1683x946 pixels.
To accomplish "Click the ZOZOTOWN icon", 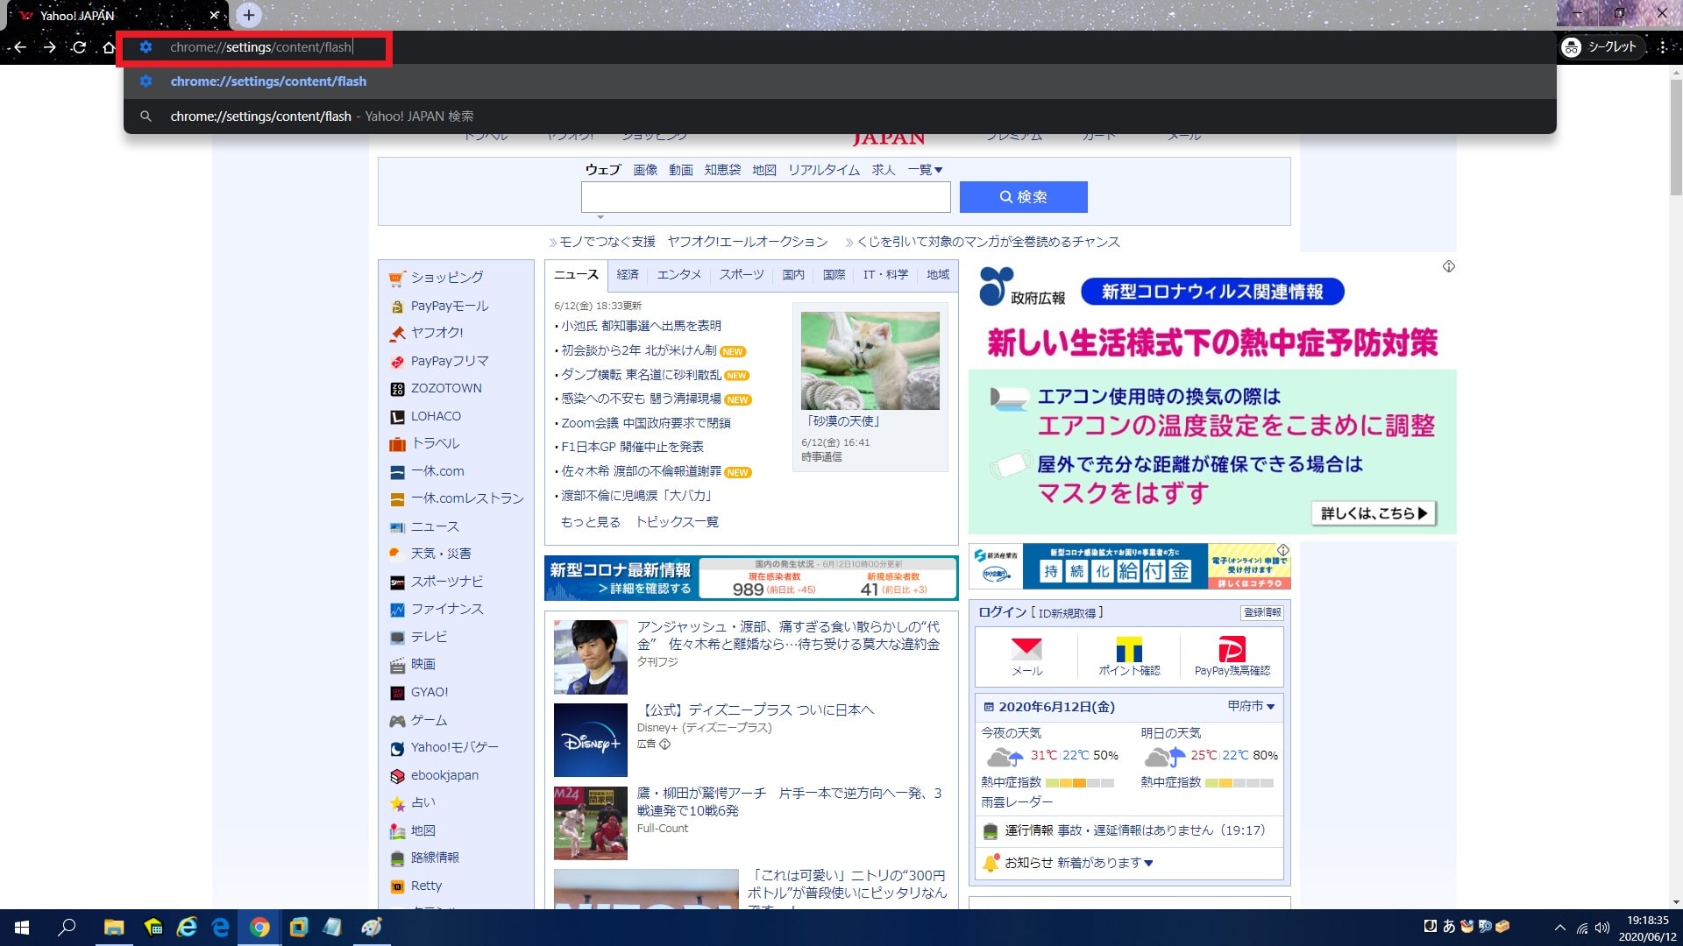I will [x=397, y=389].
